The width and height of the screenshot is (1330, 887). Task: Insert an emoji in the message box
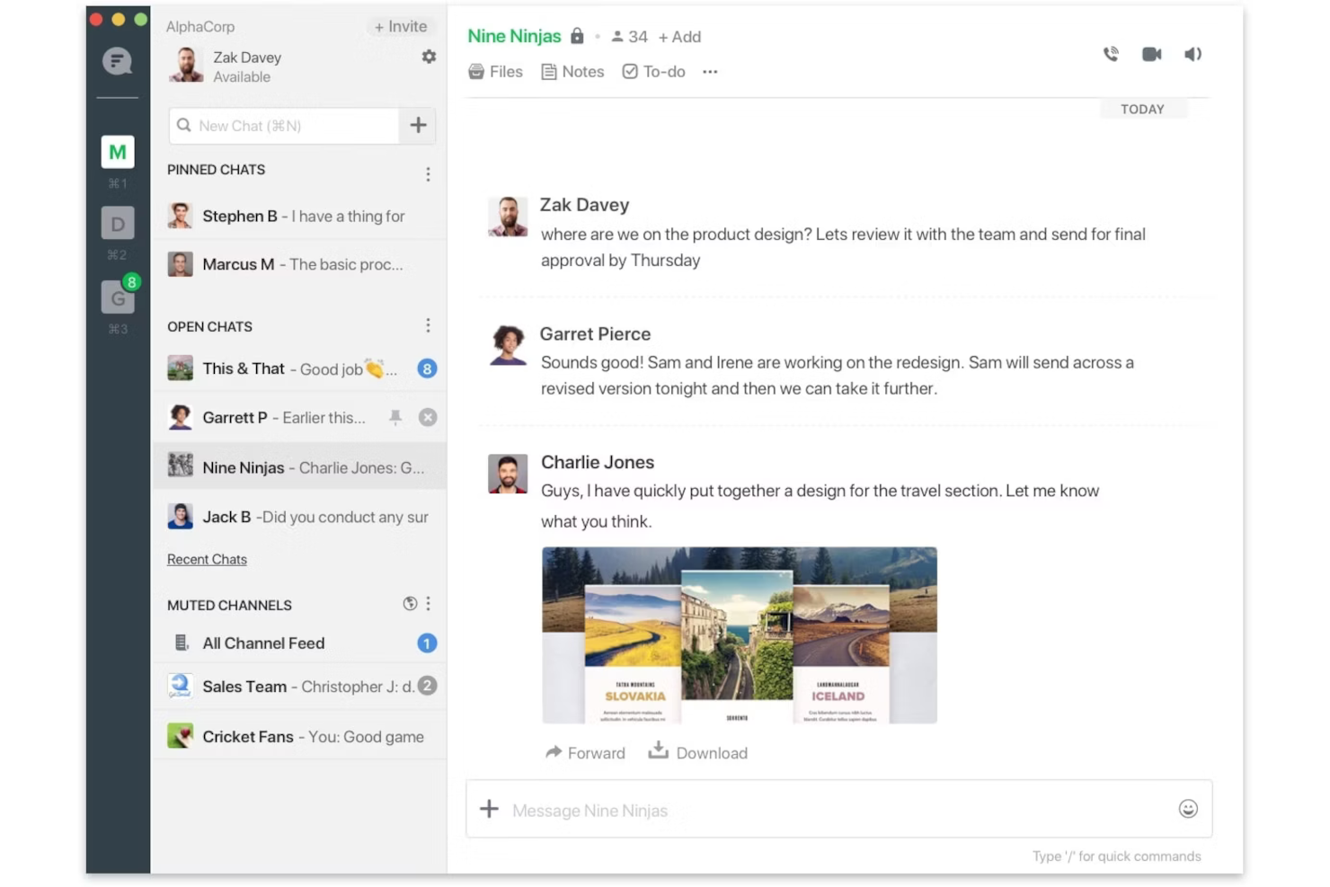pos(1188,809)
